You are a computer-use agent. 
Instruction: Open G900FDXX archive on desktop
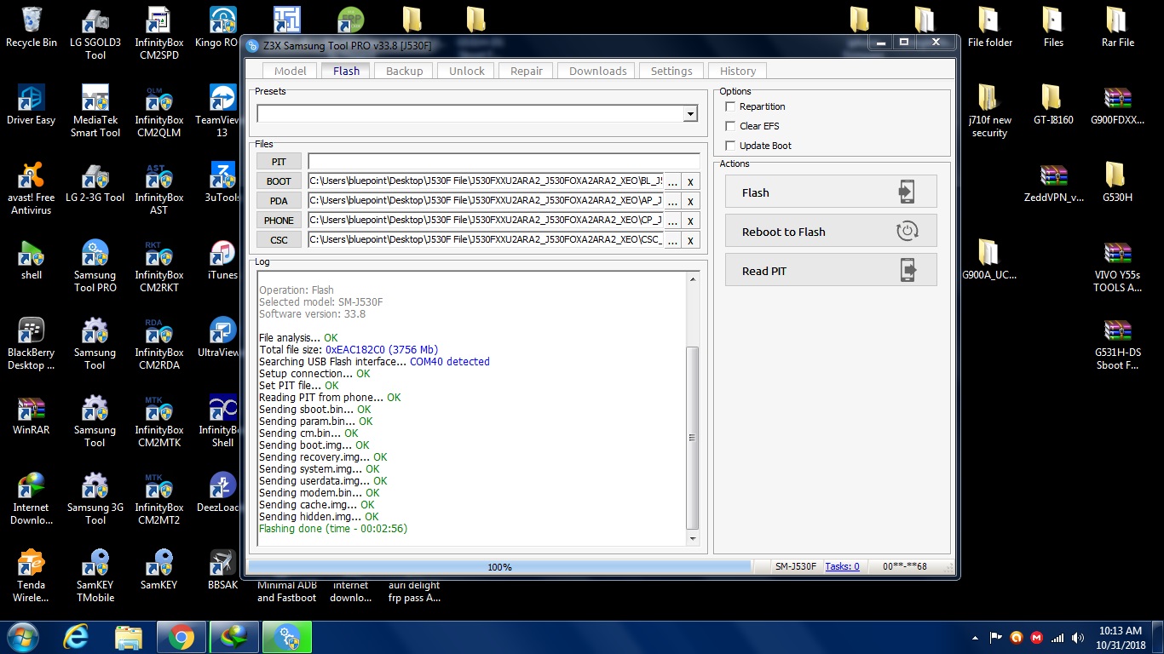point(1117,106)
